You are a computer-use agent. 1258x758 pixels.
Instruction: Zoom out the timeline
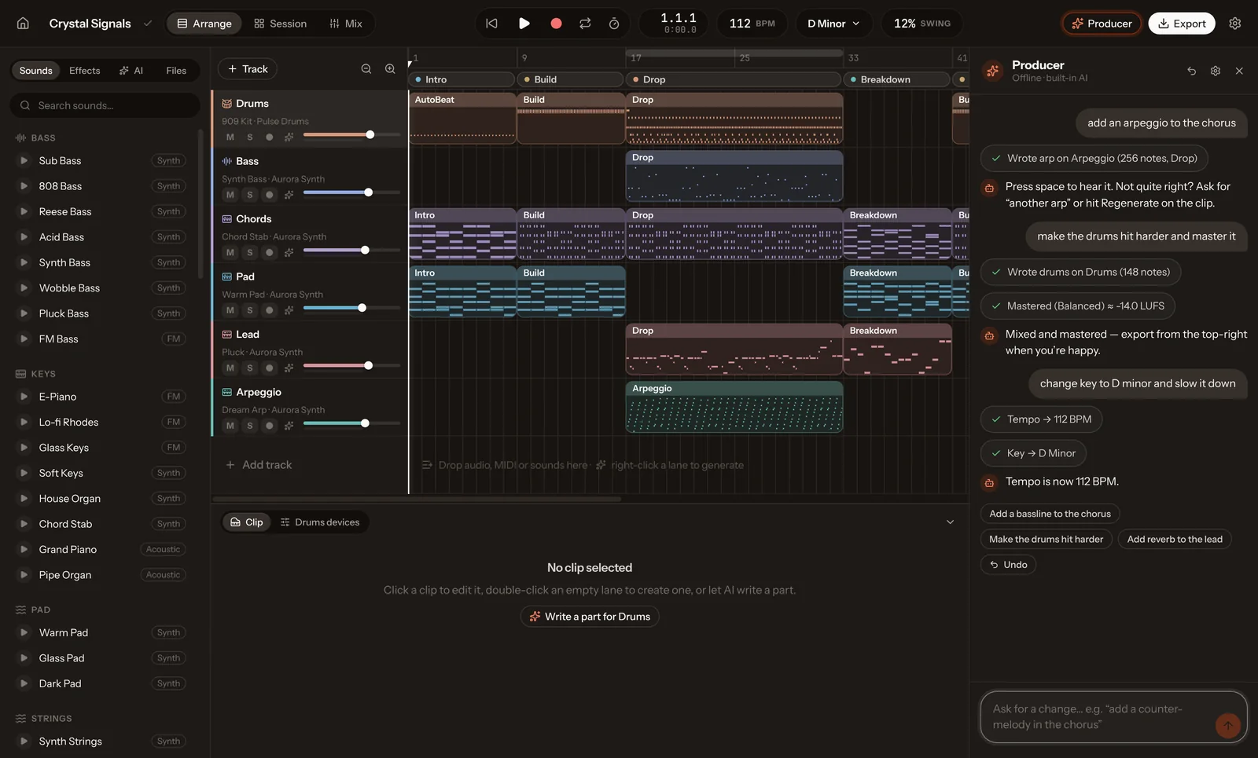[366, 69]
